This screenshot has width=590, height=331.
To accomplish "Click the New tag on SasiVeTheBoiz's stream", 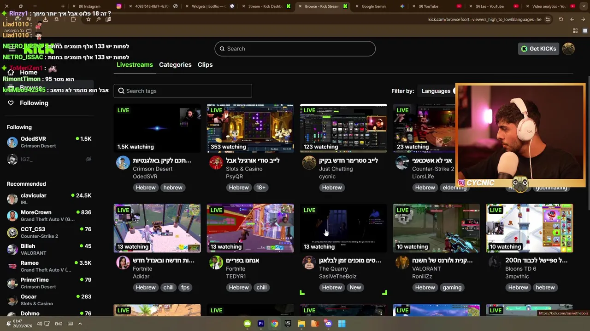I will click(x=355, y=287).
